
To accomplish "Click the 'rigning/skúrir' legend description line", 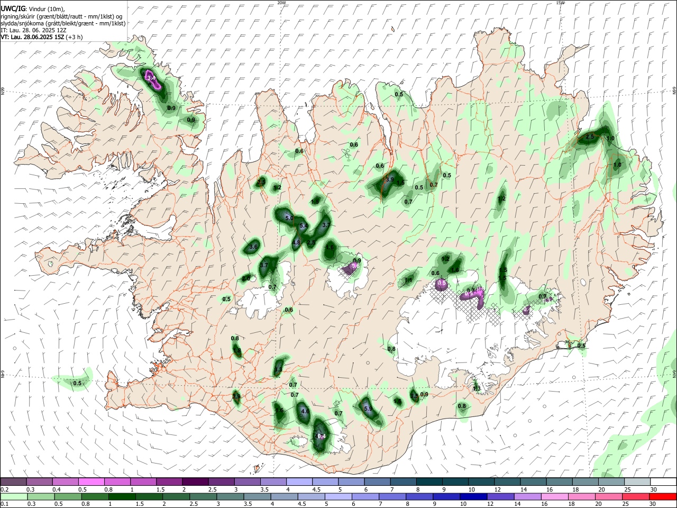I will point(61,16).
